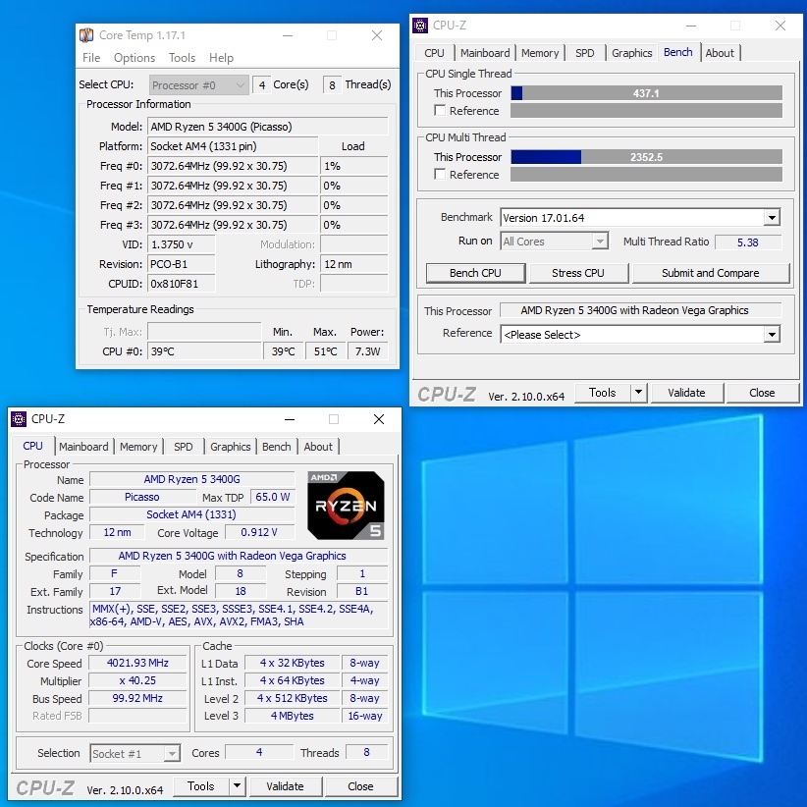The height and width of the screenshot is (807, 807).
Task: Click the CPU-Z icon in Bench window title bar
Action: (x=420, y=26)
